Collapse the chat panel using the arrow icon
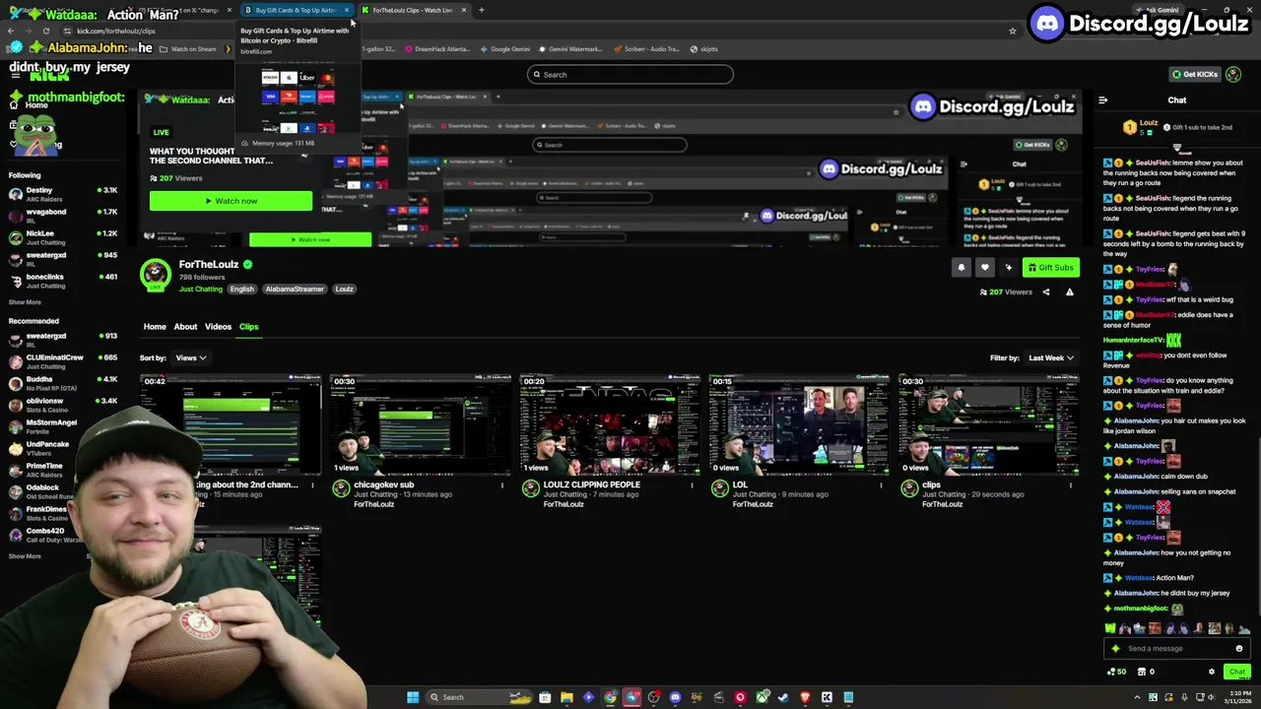Screen dimensions: 1261x709 coord(1102,99)
